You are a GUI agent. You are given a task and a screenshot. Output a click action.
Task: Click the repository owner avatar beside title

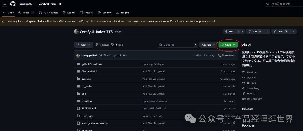pos(76,31)
